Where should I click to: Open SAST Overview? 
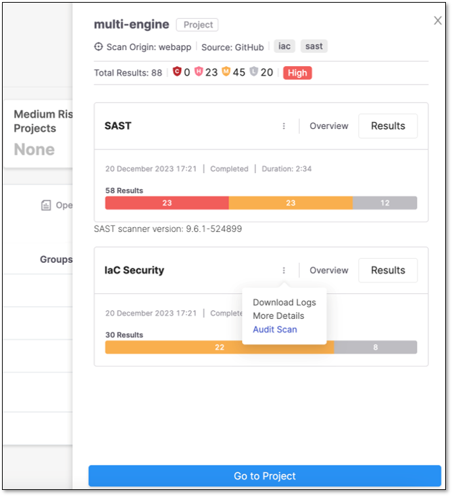click(x=328, y=126)
